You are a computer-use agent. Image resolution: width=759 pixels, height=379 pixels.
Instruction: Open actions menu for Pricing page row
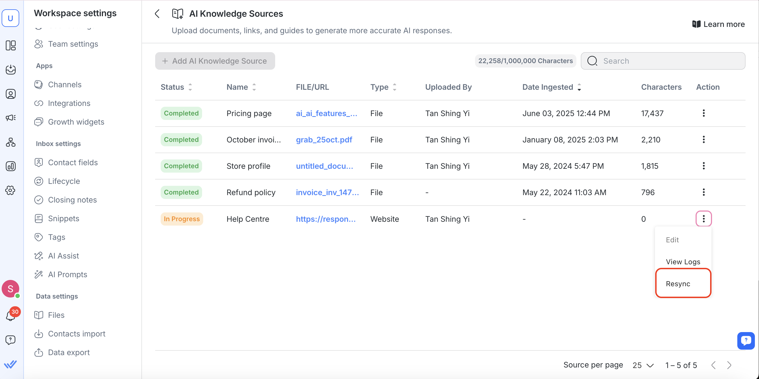(703, 113)
